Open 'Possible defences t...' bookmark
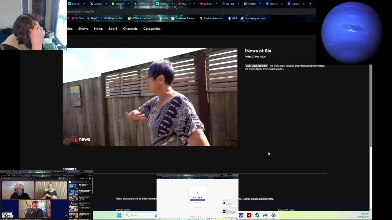 [212, 18]
